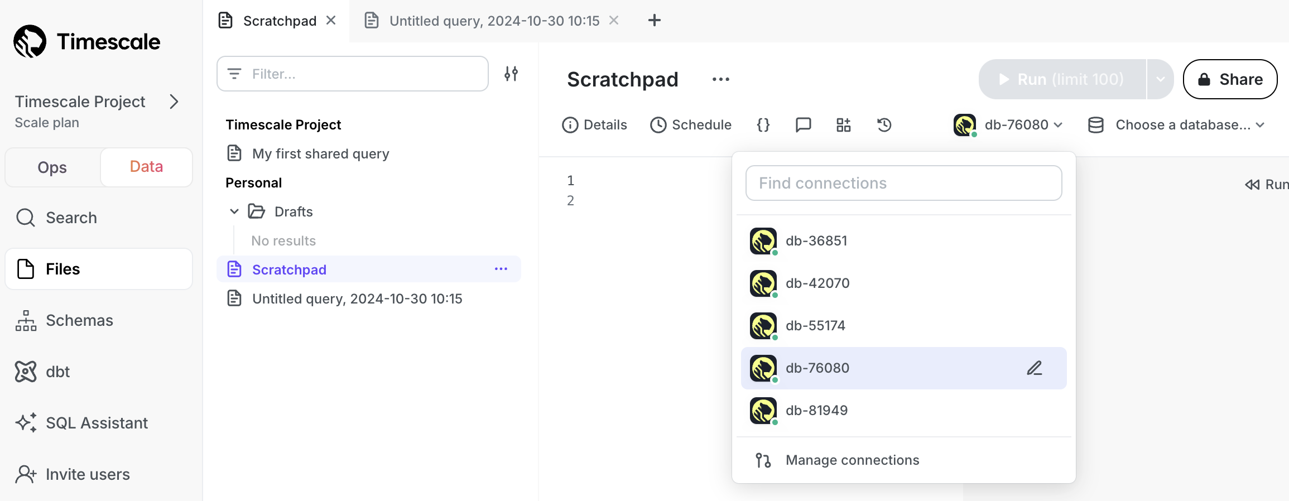Click the edit pencil for db-76080

click(x=1034, y=368)
